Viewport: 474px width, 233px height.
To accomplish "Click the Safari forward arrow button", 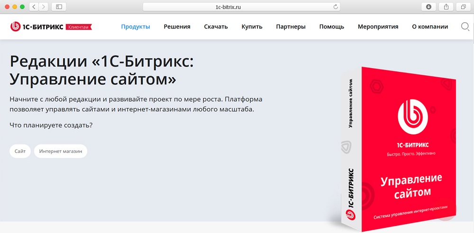I will click(44, 7).
